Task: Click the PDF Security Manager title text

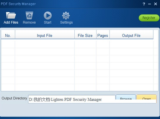Action: point(18,4)
